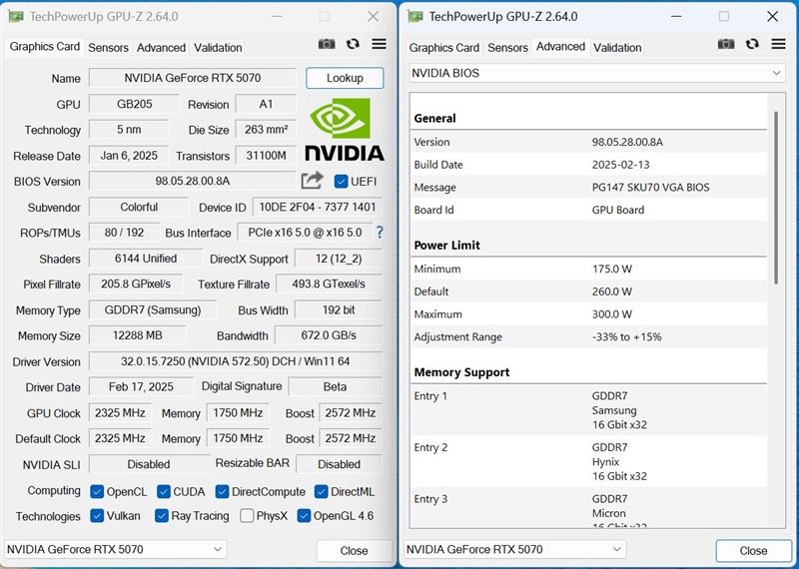Expand the NVIDIA BIOS dropdown

pyautogui.click(x=597, y=73)
